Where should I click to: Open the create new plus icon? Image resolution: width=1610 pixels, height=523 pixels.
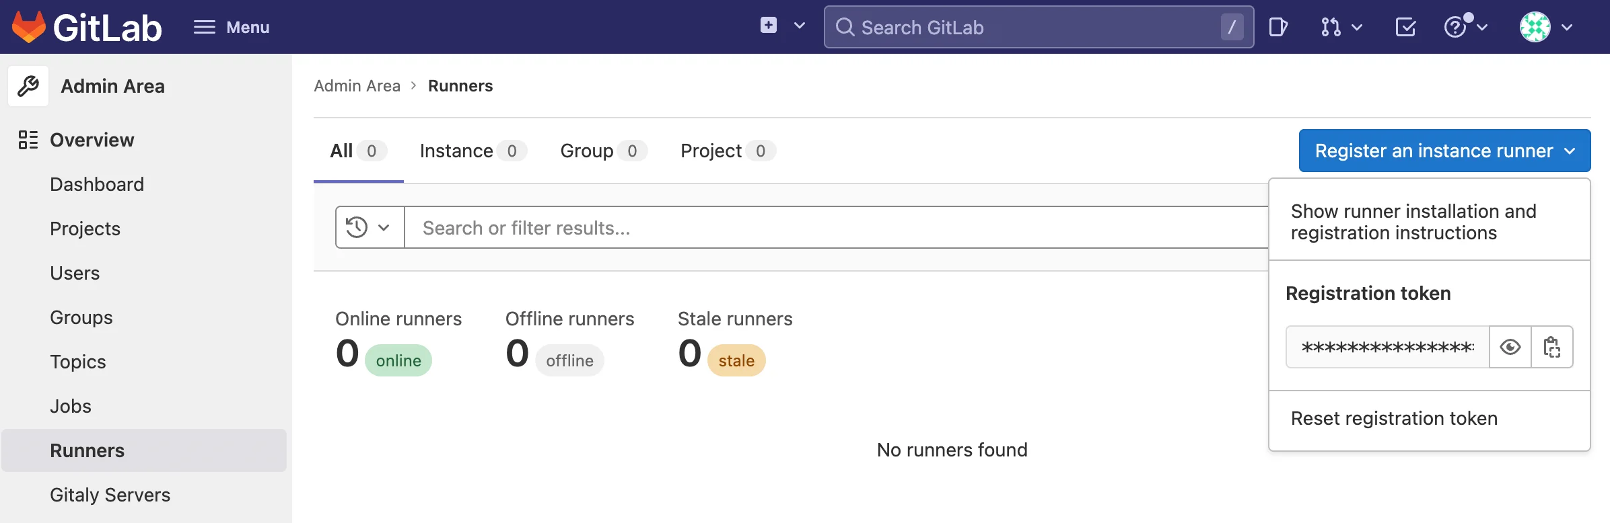tap(769, 26)
